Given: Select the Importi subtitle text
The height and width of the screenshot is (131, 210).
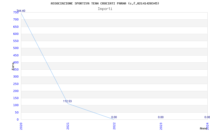Looking at the screenshot, I should coord(105,9).
